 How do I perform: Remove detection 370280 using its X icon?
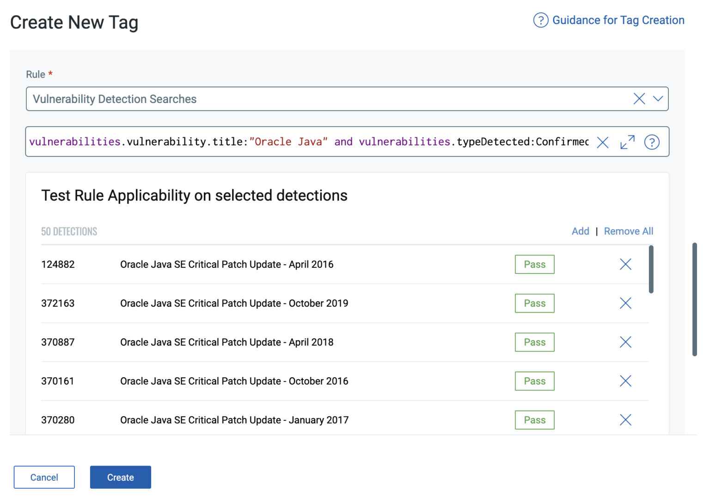(x=625, y=420)
